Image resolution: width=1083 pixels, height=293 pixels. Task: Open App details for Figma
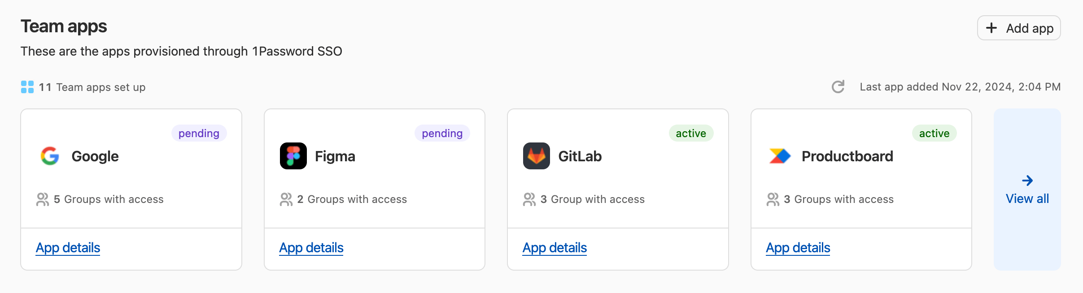point(311,247)
